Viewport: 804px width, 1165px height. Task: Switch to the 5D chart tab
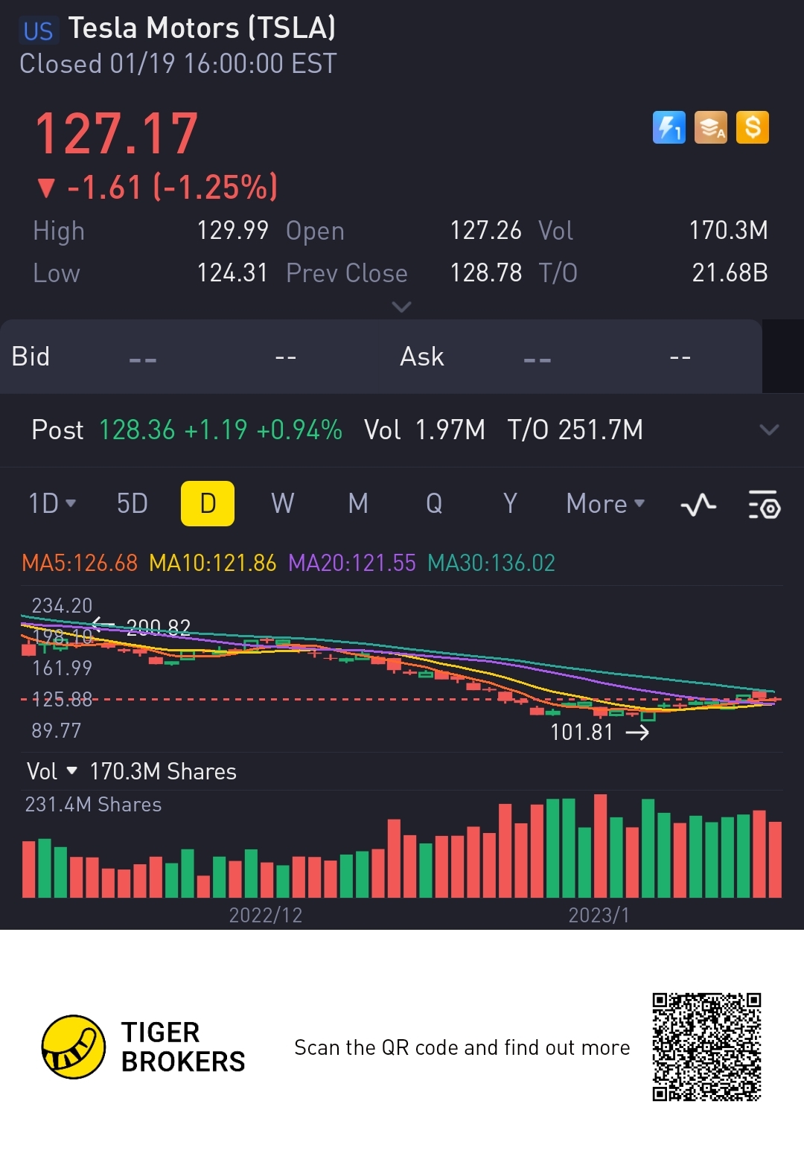point(133,504)
